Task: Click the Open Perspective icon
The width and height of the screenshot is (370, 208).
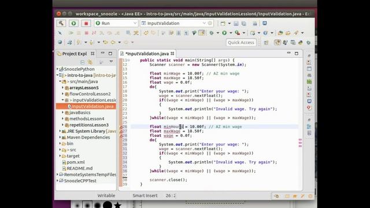Action: pyautogui.click(x=266, y=42)
